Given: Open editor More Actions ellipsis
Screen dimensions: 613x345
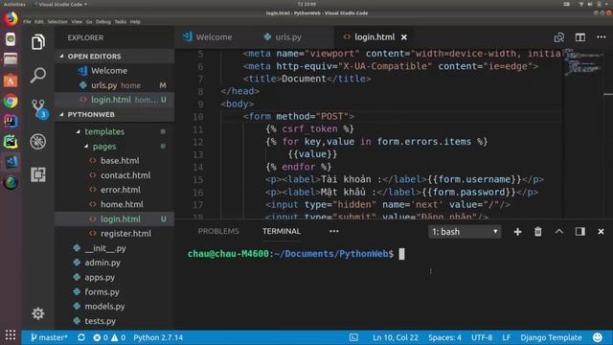Looking at the screenshot, I should pyautogui.click(x=601, y=36).
